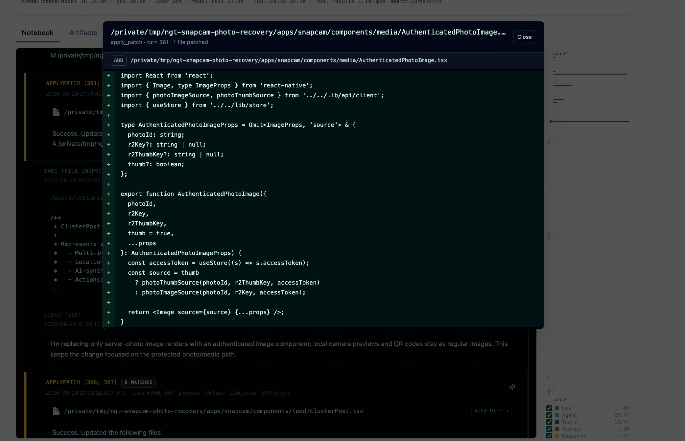Click the Tool out legend color swatch
Screen dimensions: 685x441
click(557, 429)
